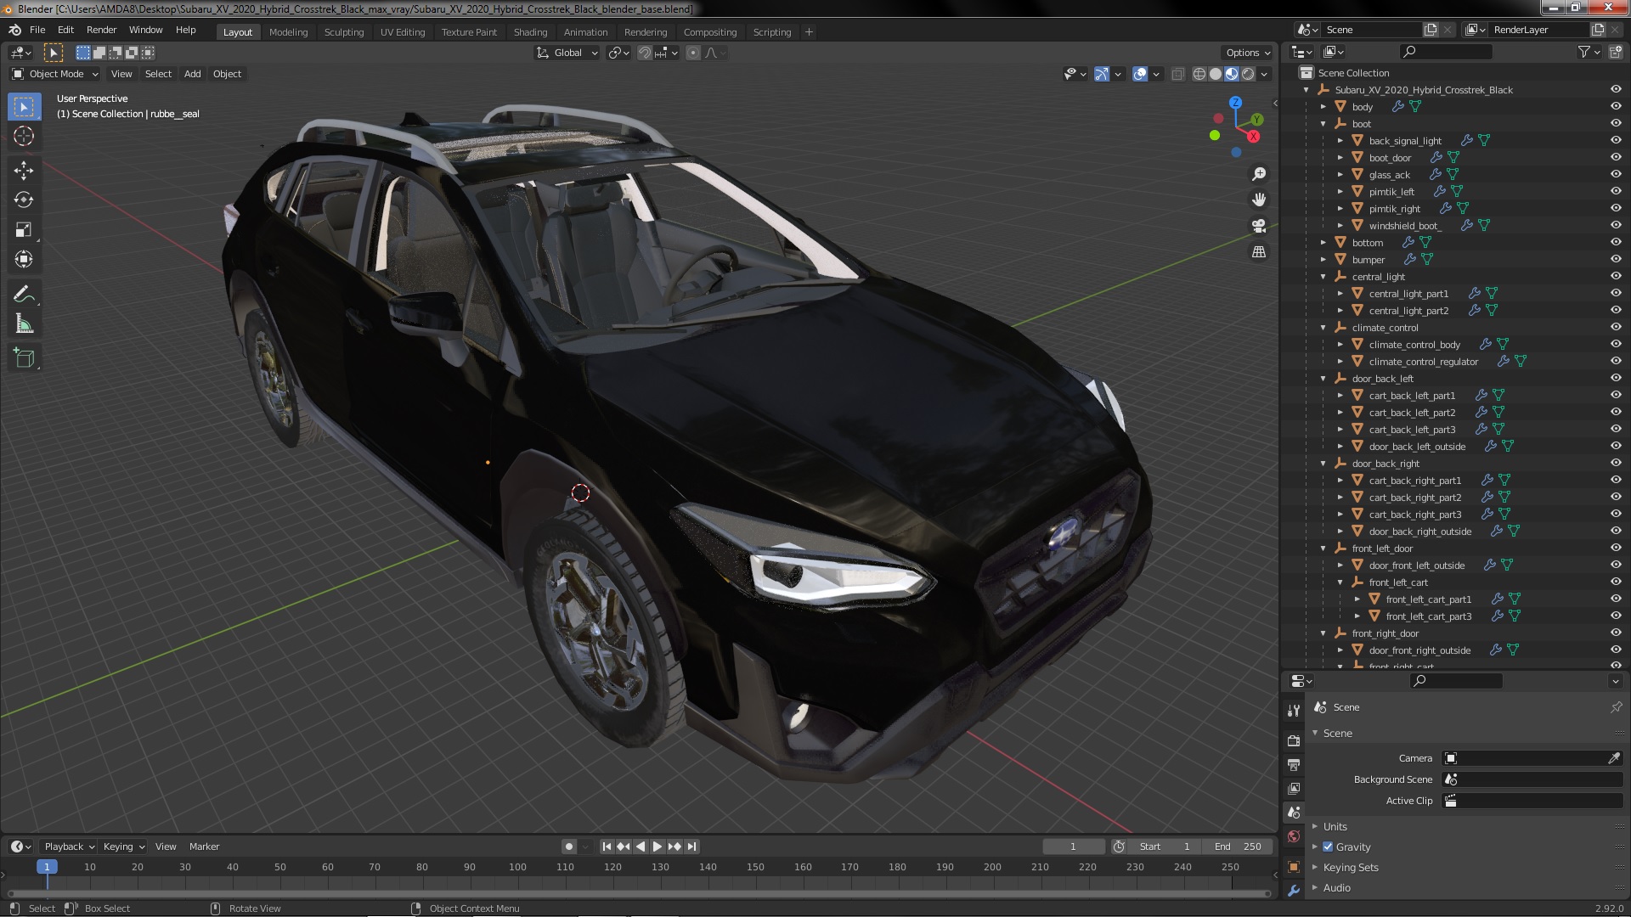Viewport: 1631px width, 917px height.
Task: Toggle the Gravity checkbox
Action: (x=1328, y=847)
